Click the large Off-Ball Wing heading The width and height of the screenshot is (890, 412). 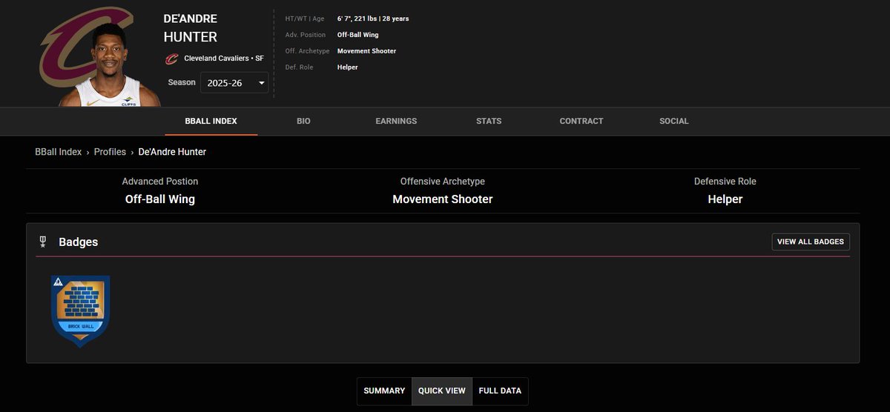(x=160, y=199)
